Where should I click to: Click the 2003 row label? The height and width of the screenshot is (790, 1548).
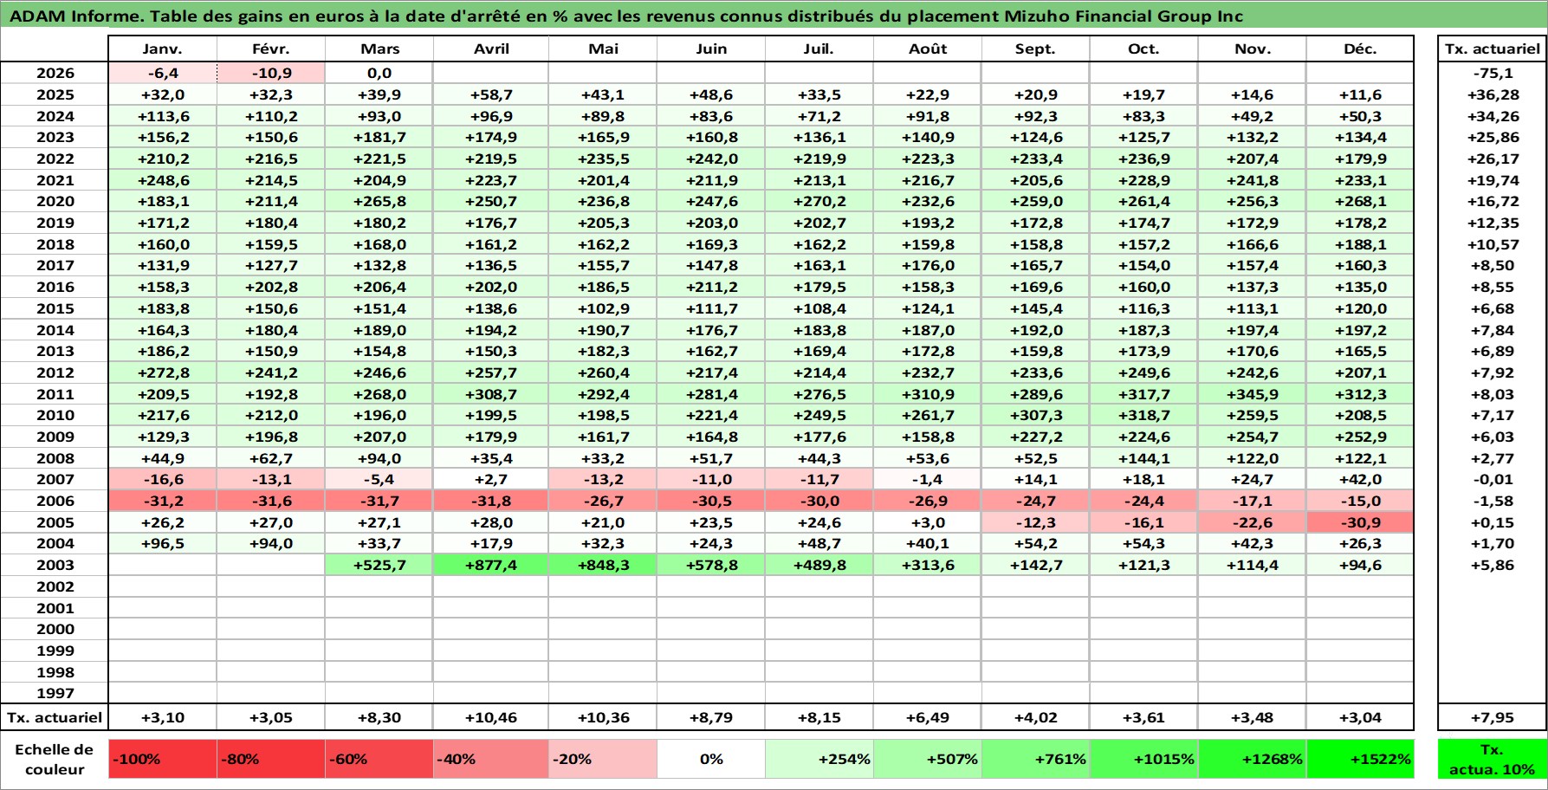pos(55,565)
